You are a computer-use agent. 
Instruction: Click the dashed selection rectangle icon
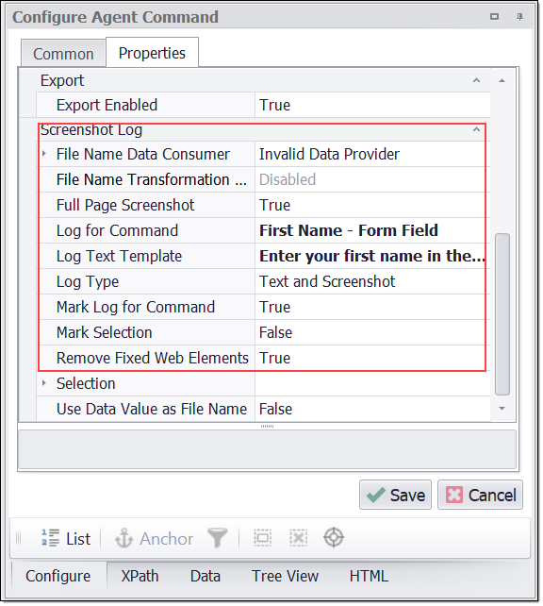(263, 538)
